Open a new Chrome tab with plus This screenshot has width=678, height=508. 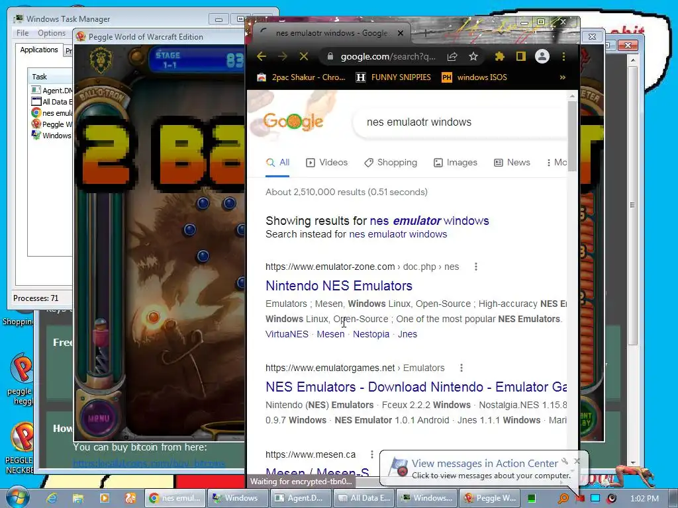[425, 33]
